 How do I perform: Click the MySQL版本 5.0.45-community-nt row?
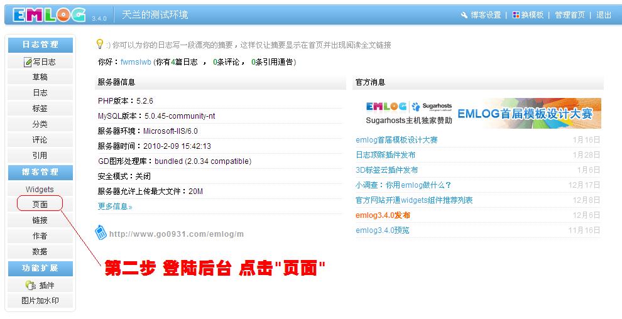pyautogui.click(x=219, y=116)
